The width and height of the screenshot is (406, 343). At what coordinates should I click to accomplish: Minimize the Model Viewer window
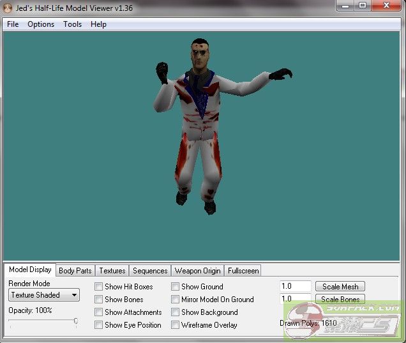346,6
